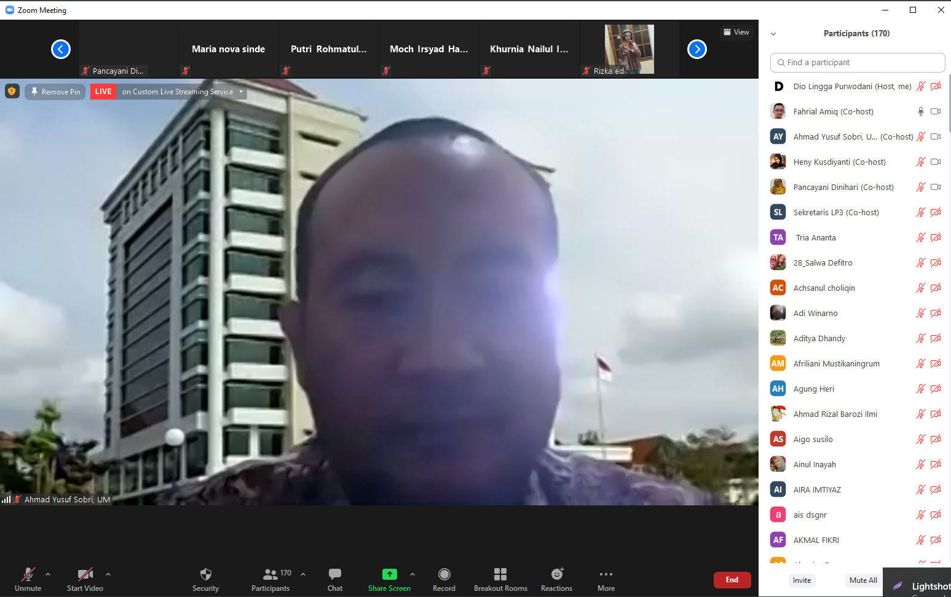The width and height of the screenshot is (951, 597).
Task: Show previous gallery thumbnails with left arrow
Action: tap(61, 49)
